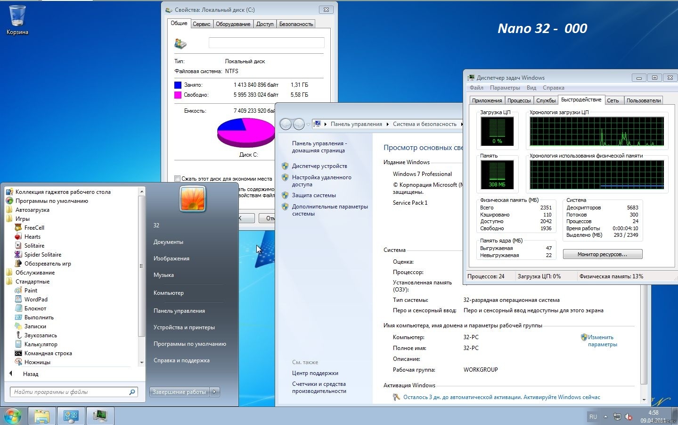Click the RU language indicator
The height and width of the screenshot is (425, 678).
pyautogui.click(x=593, y=417)
